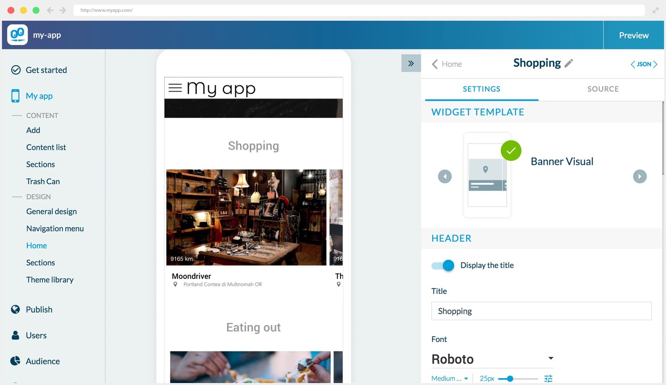The width and height of the screenshot is (666, 385).
Task: Open advanced font settings sliders icon
Action: [x=548, y=379]
